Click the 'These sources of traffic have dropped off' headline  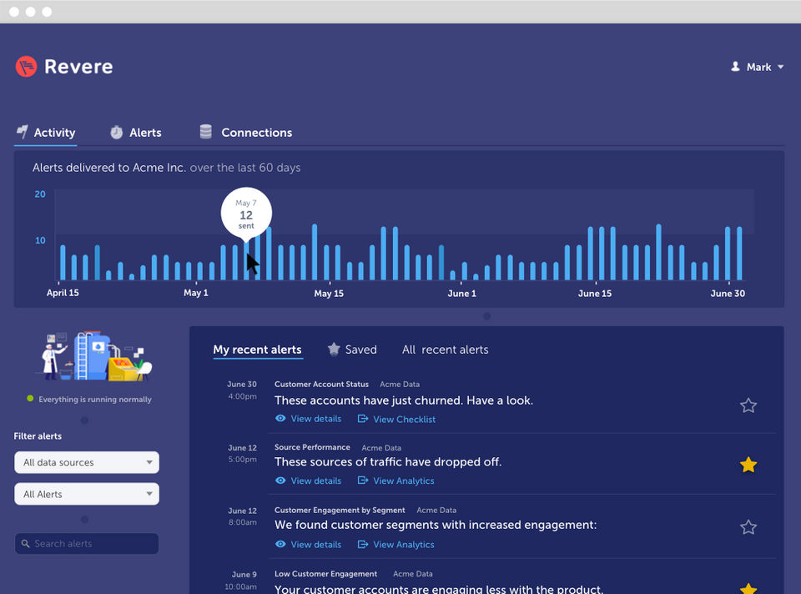point(388,461)
